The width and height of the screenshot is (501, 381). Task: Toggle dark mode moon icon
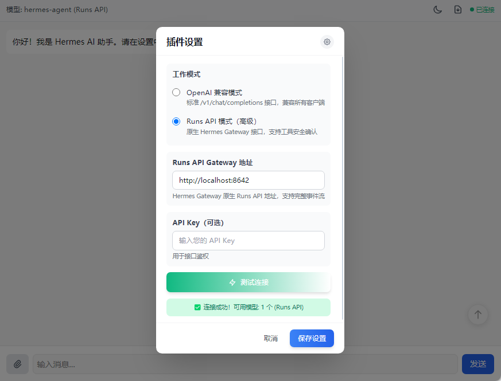coord(437,10)
